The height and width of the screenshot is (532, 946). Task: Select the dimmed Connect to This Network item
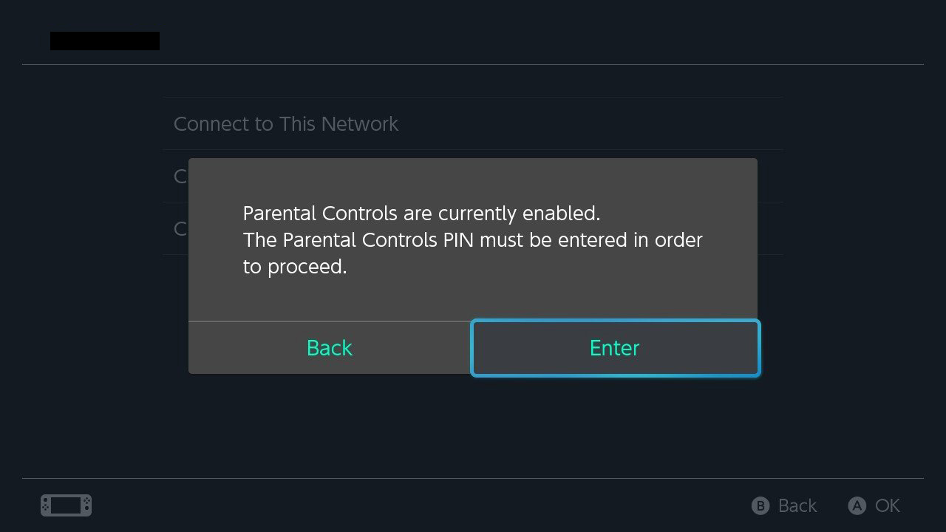(473, 123)
